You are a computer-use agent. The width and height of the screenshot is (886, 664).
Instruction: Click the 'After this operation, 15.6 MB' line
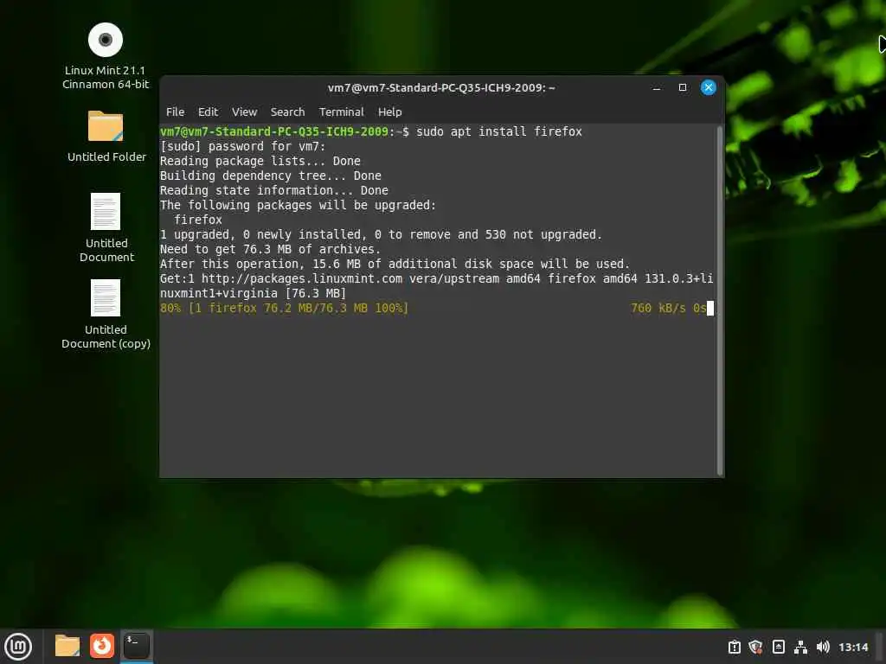395,264
